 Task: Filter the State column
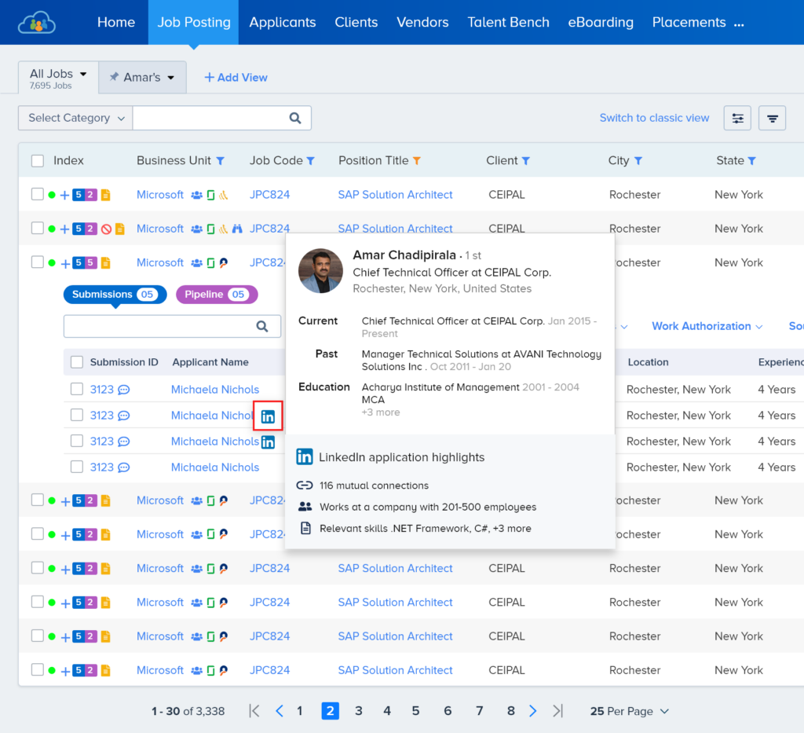751,161
